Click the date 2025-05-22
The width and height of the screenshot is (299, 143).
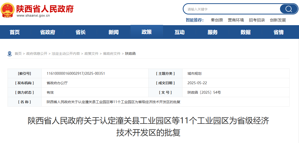197,83
